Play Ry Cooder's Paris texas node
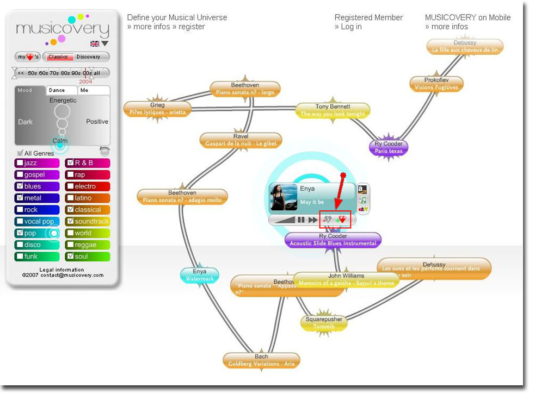This screenshot has width=535, height=394. coord(389,147)
